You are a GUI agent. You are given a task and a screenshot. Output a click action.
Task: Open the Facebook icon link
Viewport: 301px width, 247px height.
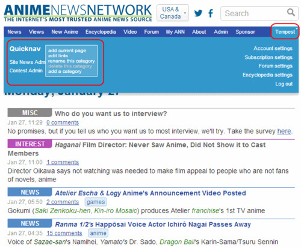tap(211, 13)
